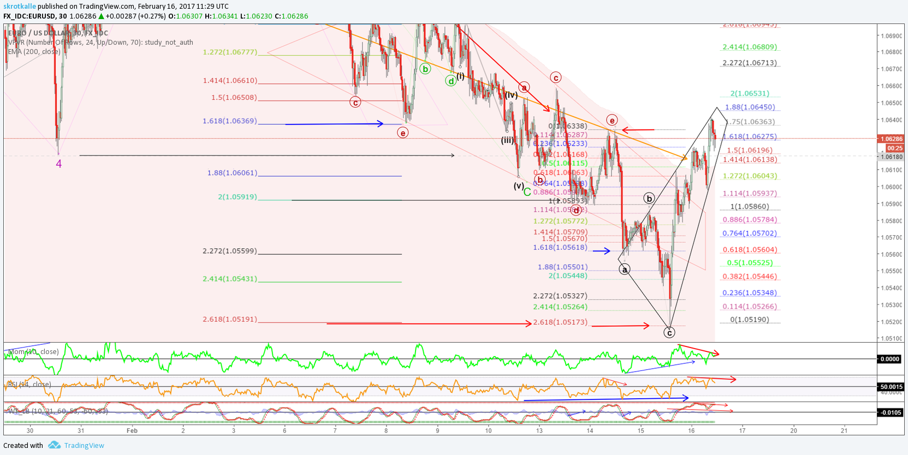Select the EMA (200, close) indicator label
The image size is (908, 455).
[x=34, y=51]
